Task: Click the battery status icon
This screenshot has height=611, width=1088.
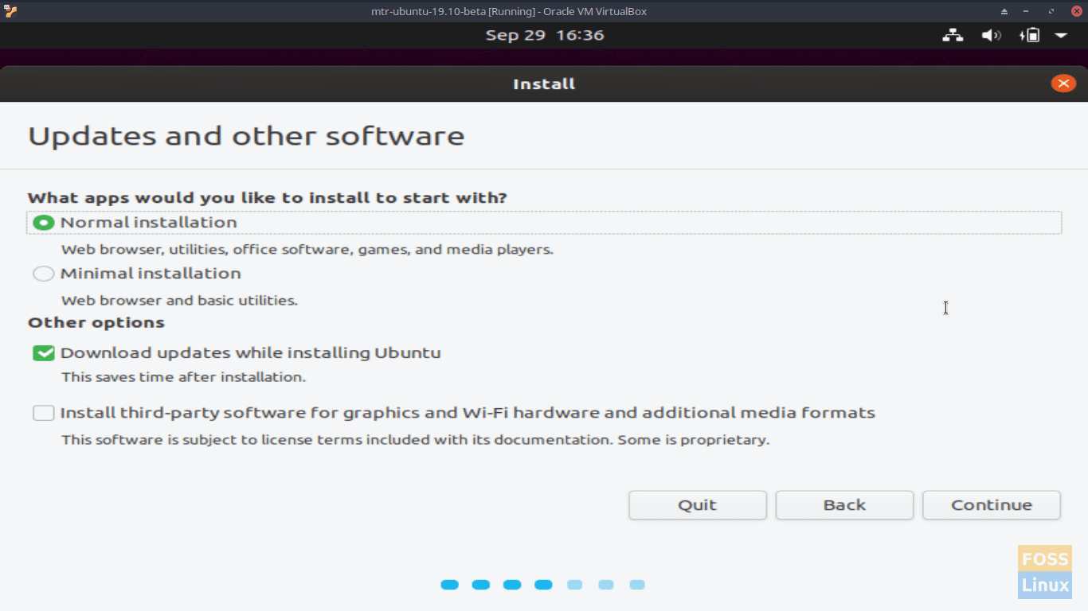Action: (x=1029, y=35)
